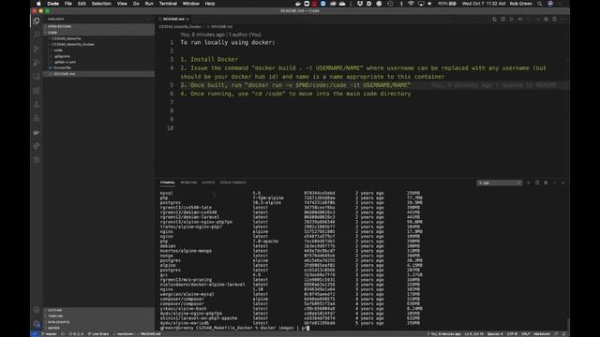
Task: Click the more actions icon in editor toolbar
Action: [563, 19]
